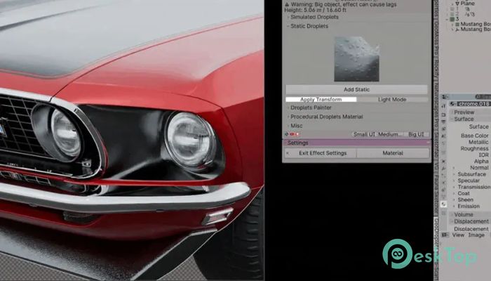The height and width of the screenshot is (281, 491).
Task: Select the Medium UI size option
Action: pyautogui.click(x=389, y=134)
